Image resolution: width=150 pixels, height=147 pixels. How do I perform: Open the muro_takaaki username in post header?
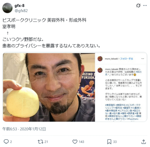(111, 59)
